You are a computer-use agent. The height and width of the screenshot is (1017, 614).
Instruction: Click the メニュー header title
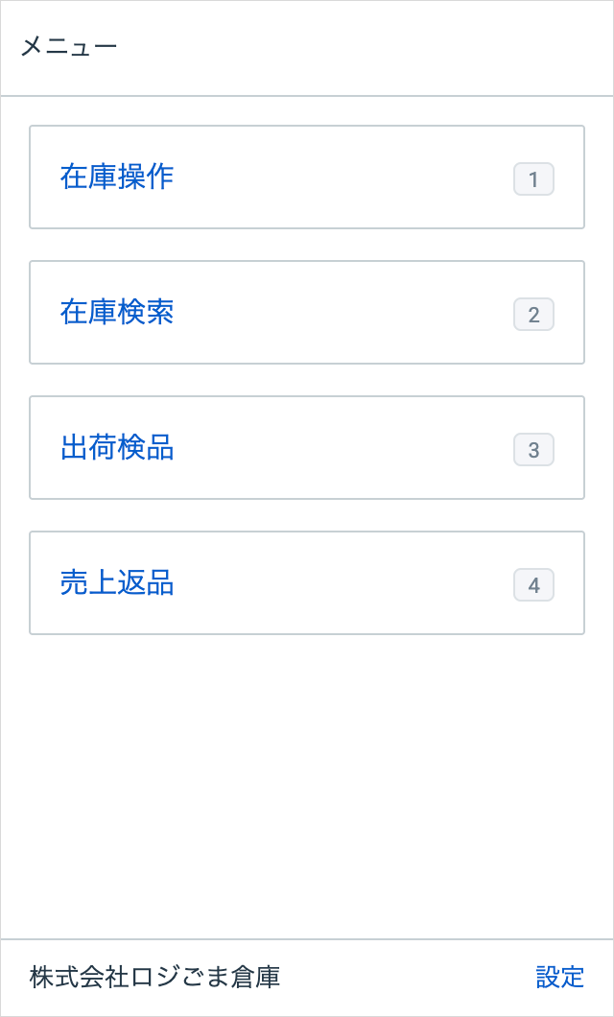pyautogui.click(x=69, y=46)
